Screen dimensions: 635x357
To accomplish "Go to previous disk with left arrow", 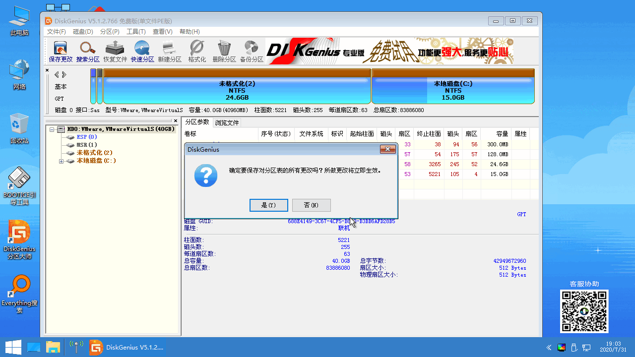I will [57, 74].
